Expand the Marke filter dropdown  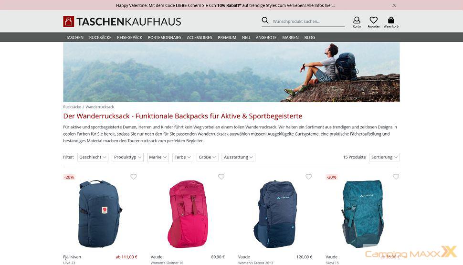[x=158, y=157]
